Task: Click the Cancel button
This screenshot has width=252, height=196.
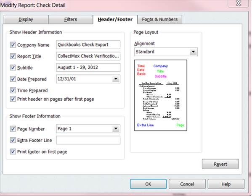Action: pos(187,184)
